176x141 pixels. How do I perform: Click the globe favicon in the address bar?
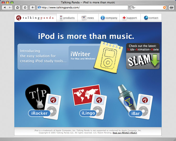coord(39,8)
